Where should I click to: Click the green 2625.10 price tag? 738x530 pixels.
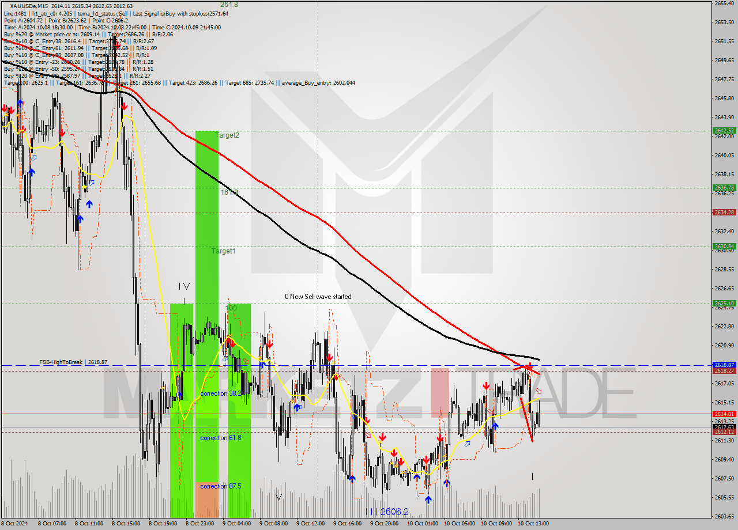tap(724, 303)
